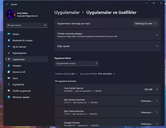This screenshot has width=166, height=128.
Task: Click the Erişilebilirlik accessibility icon
Action: pyautogui.click(x=9, y=84)
